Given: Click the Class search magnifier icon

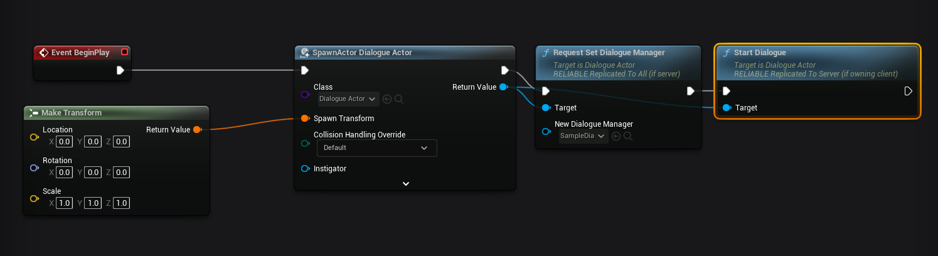Looking at the screenshot, I should click(x=399, y=99).
